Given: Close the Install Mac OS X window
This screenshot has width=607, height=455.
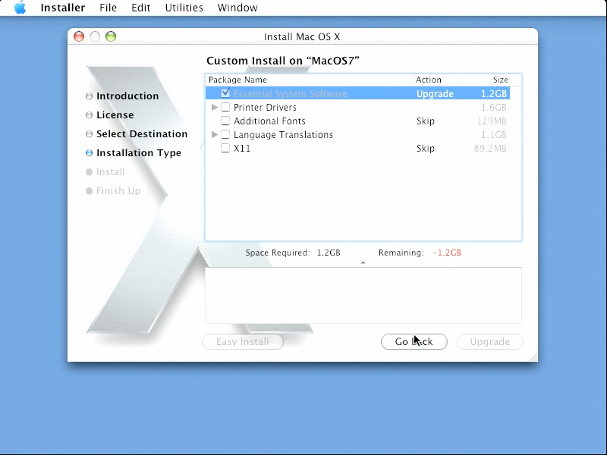Looking at the screenshot, I should pos(79,36).
